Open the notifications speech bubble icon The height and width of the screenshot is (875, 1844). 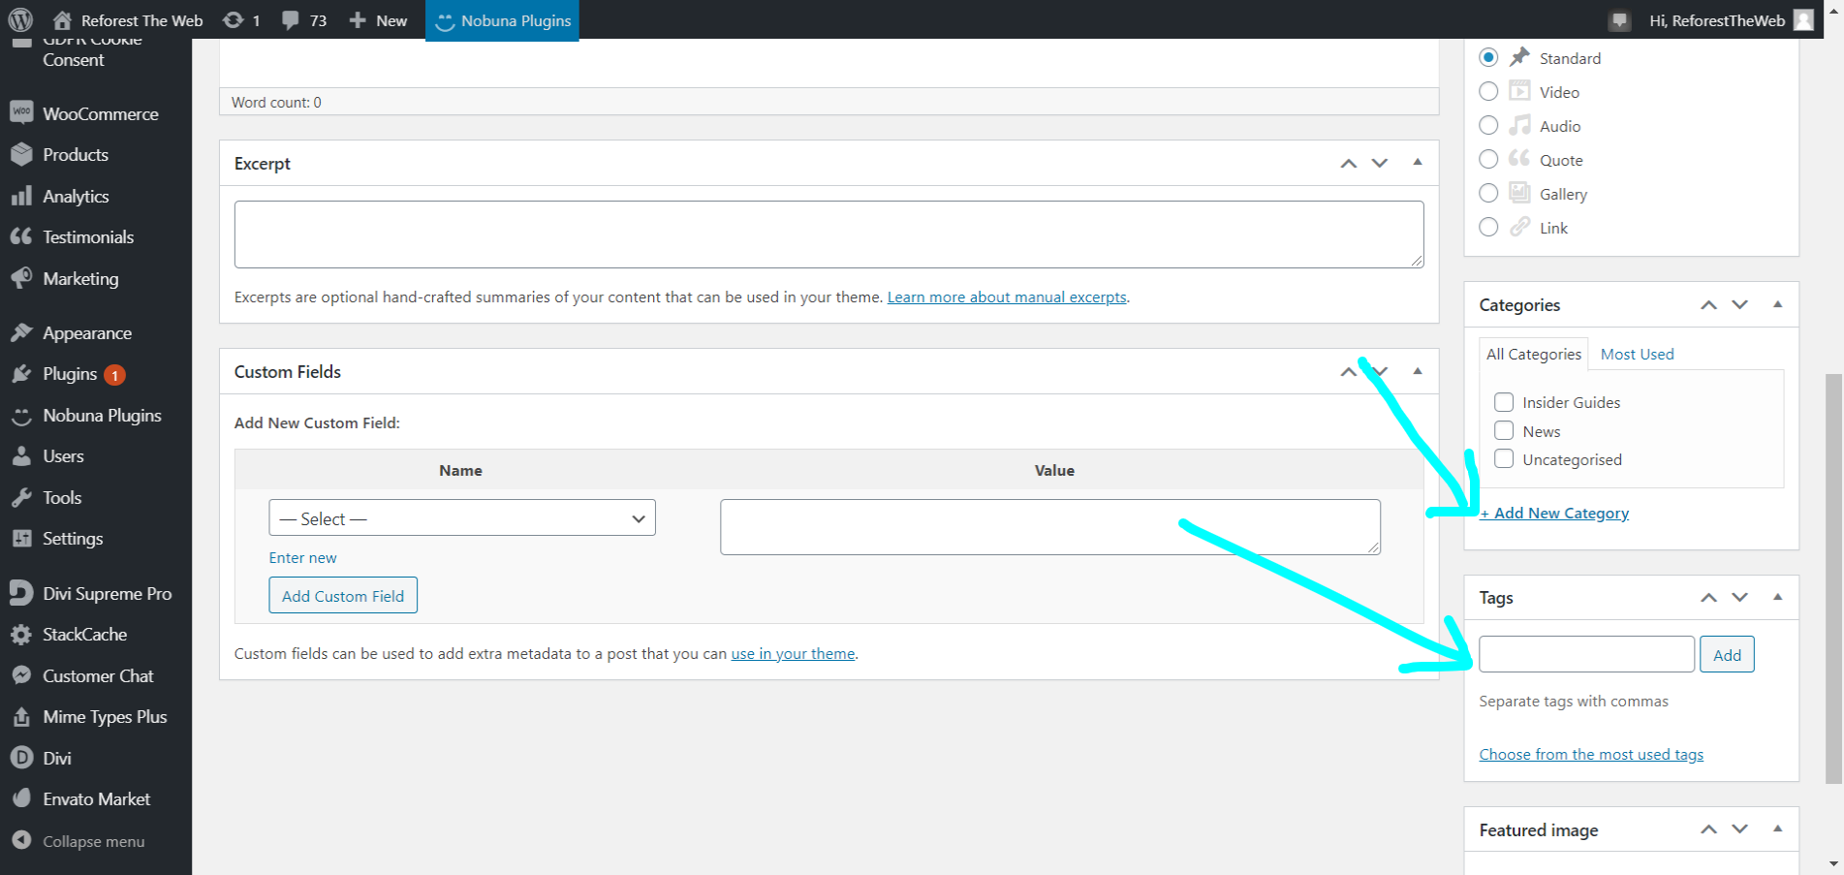click(x=1619, y=20)
